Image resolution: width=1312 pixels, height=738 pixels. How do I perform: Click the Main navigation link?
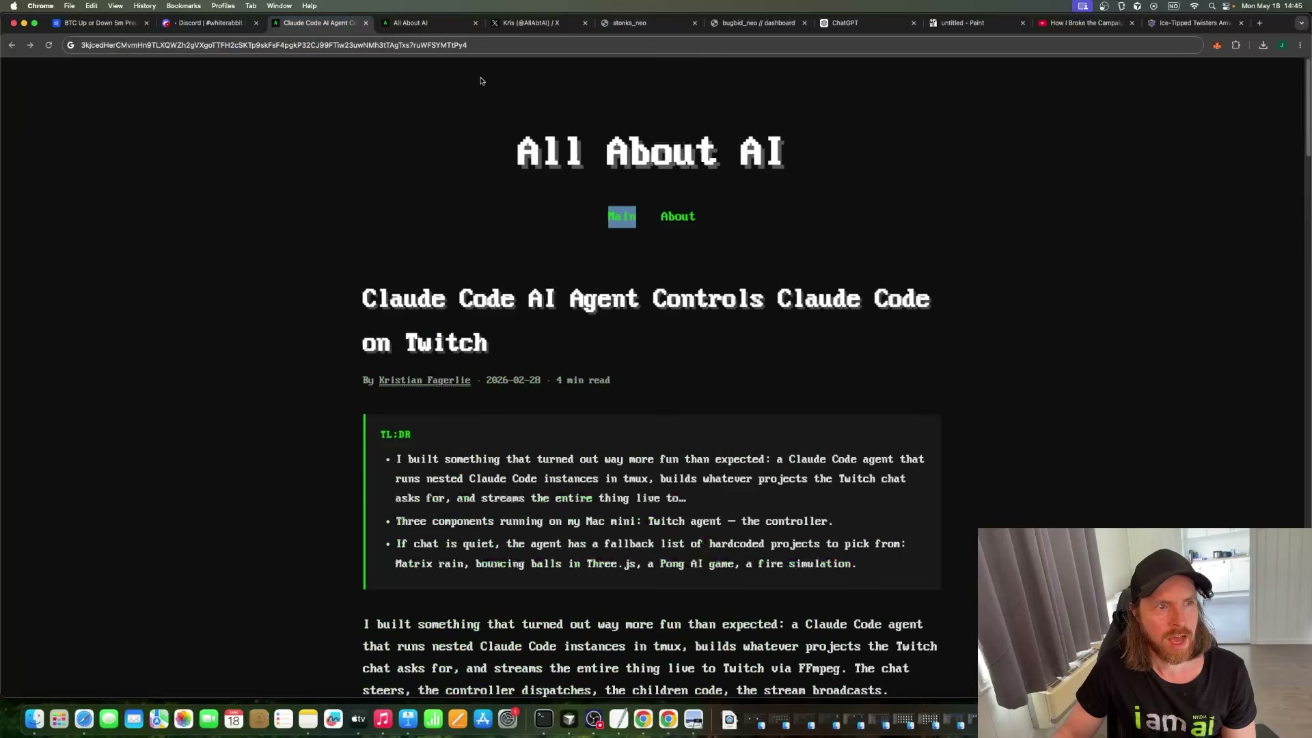pos(622,217)
